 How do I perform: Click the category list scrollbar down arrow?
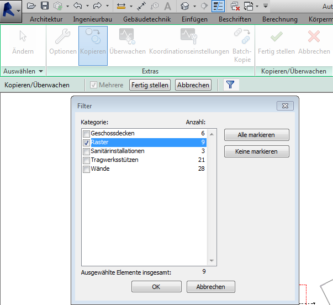point(210,261)
